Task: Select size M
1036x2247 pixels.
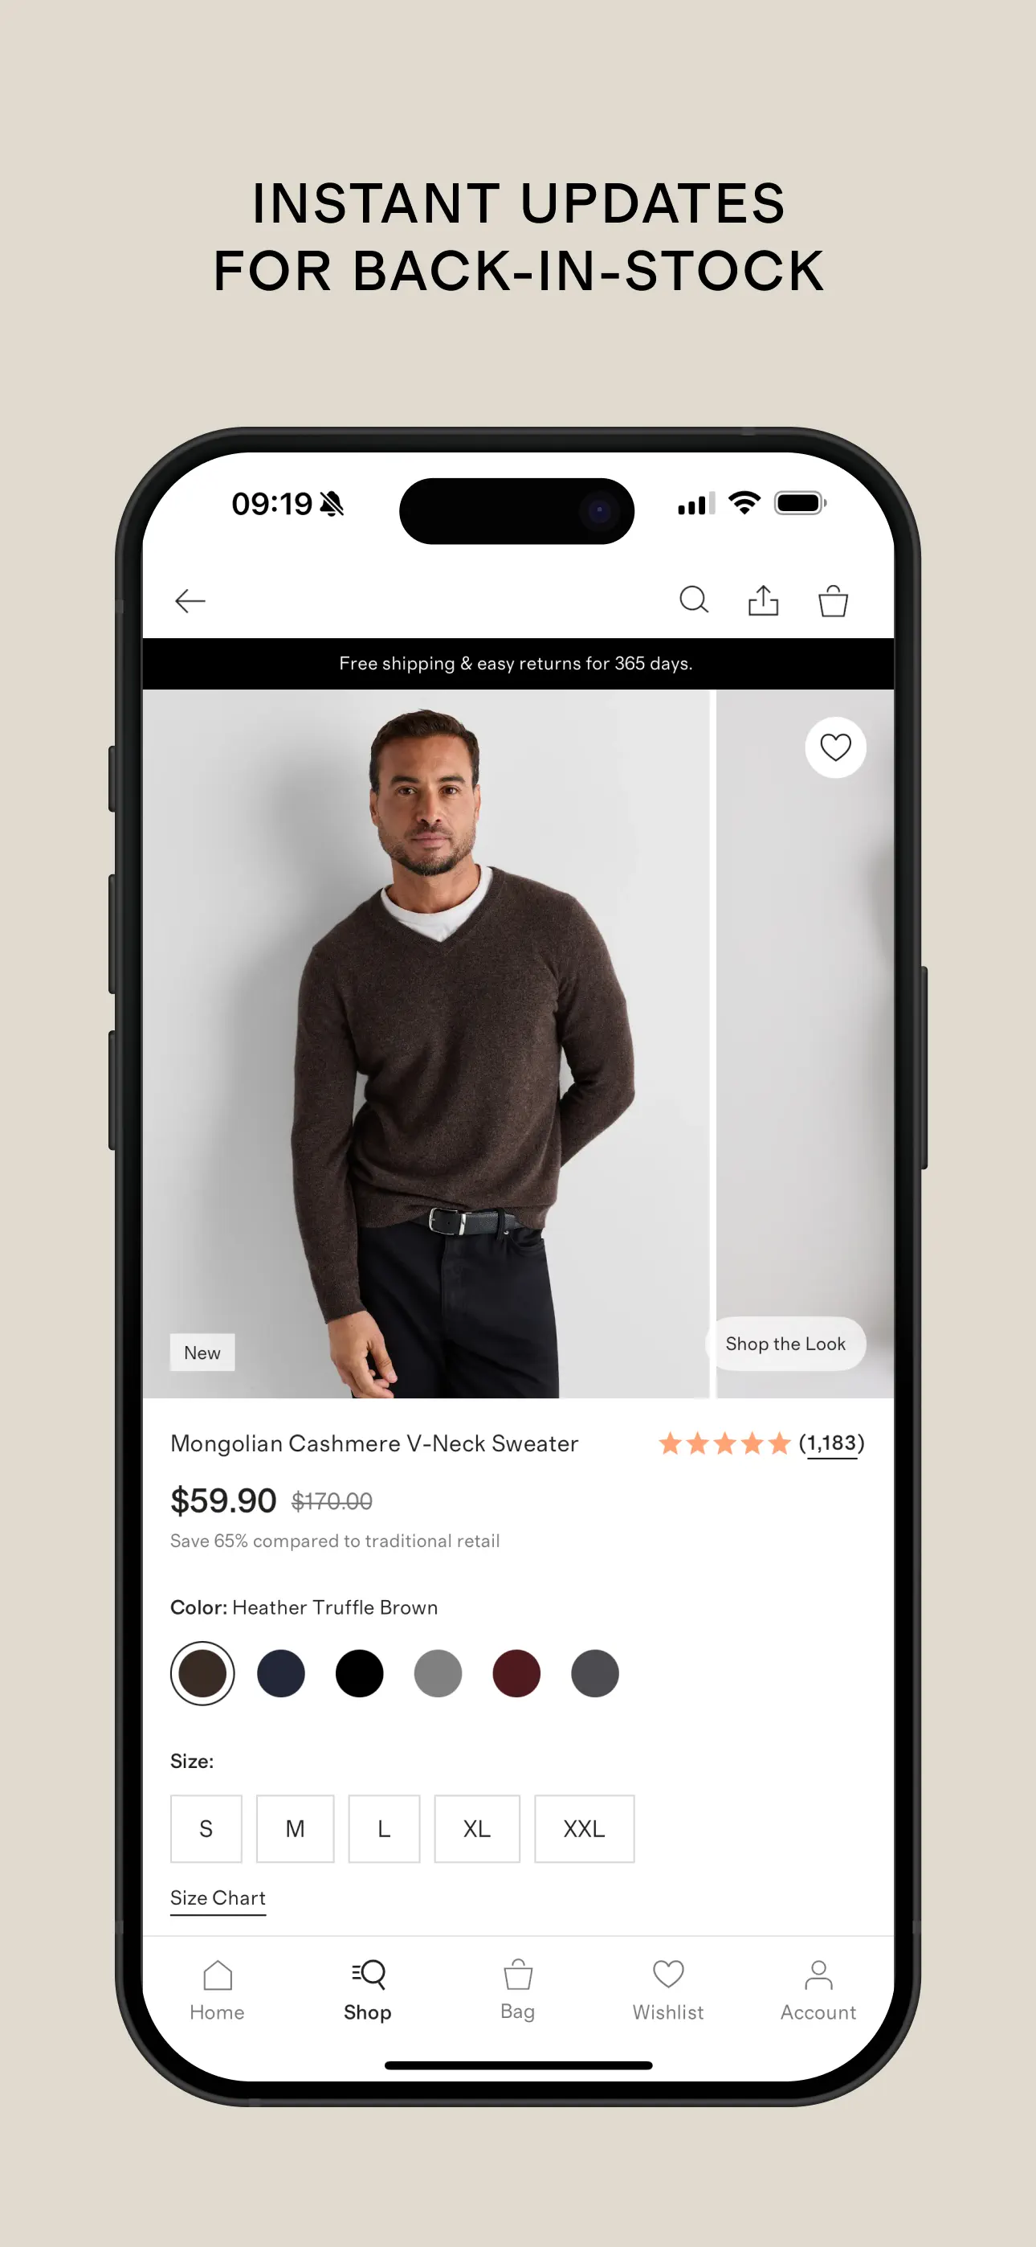Action: pos(295,1828)
